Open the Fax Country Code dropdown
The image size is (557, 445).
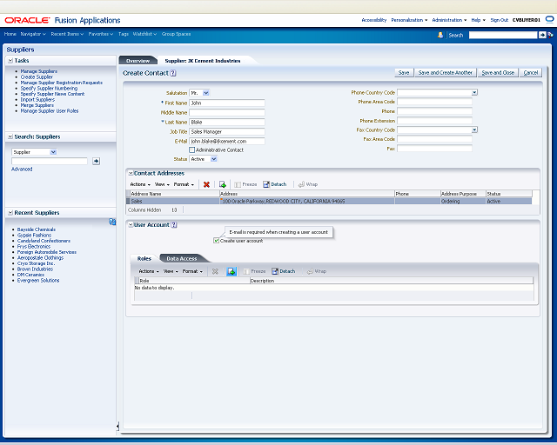[474, 130]
